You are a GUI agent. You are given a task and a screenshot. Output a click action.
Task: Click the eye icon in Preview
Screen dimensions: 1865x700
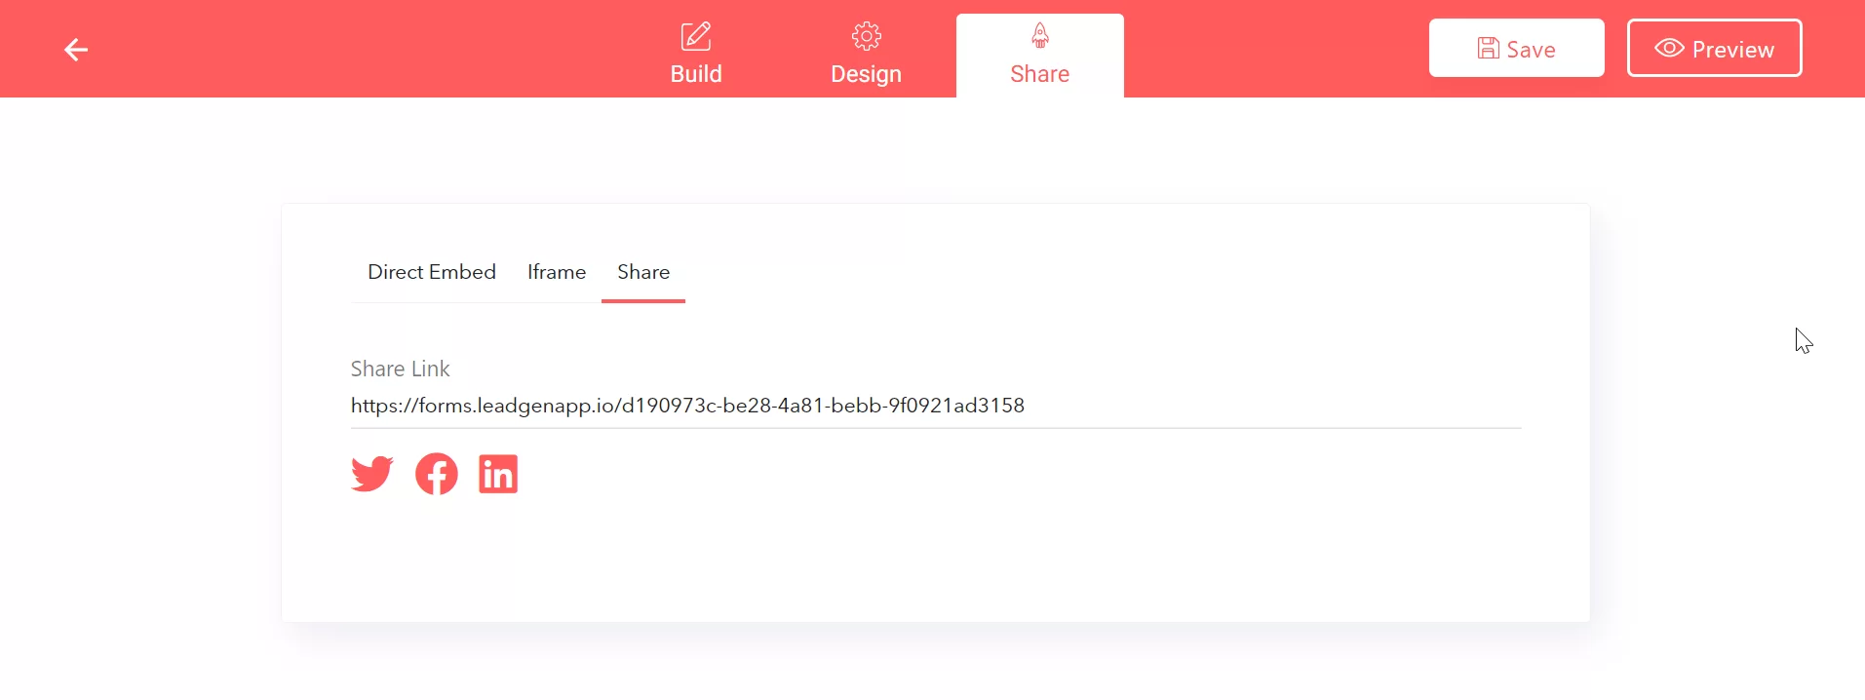[1669, 49]
